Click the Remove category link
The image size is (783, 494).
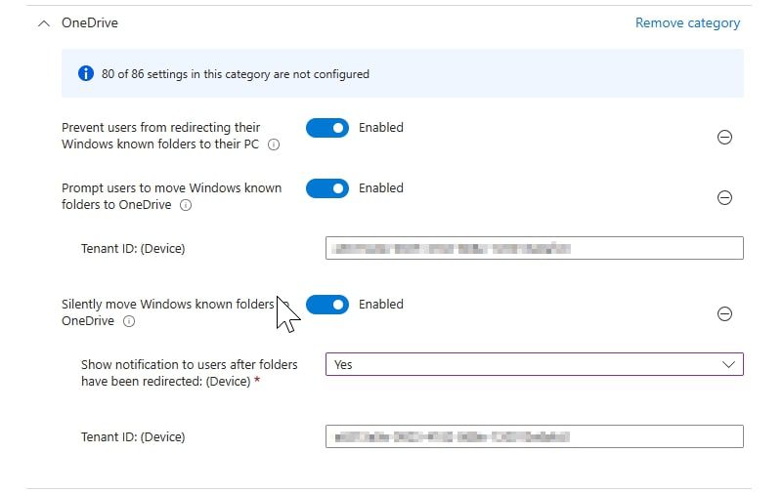pos(687,22)
